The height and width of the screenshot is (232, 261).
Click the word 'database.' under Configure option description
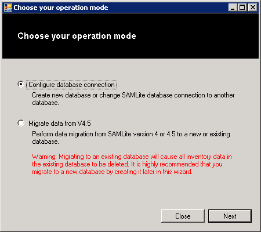pyautogui.click(x=45, y=103)
